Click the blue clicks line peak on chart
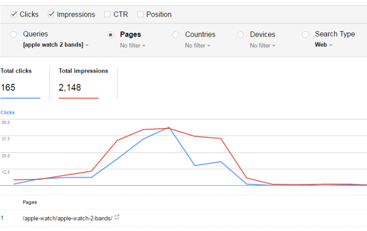 point(169,127)
